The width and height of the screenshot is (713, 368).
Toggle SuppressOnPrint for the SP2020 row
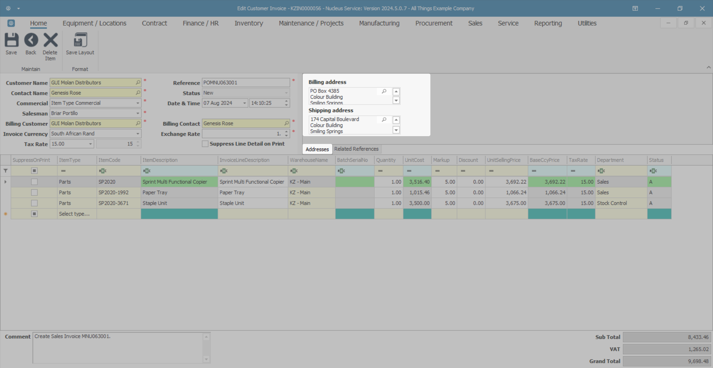(x=34, y=182)
